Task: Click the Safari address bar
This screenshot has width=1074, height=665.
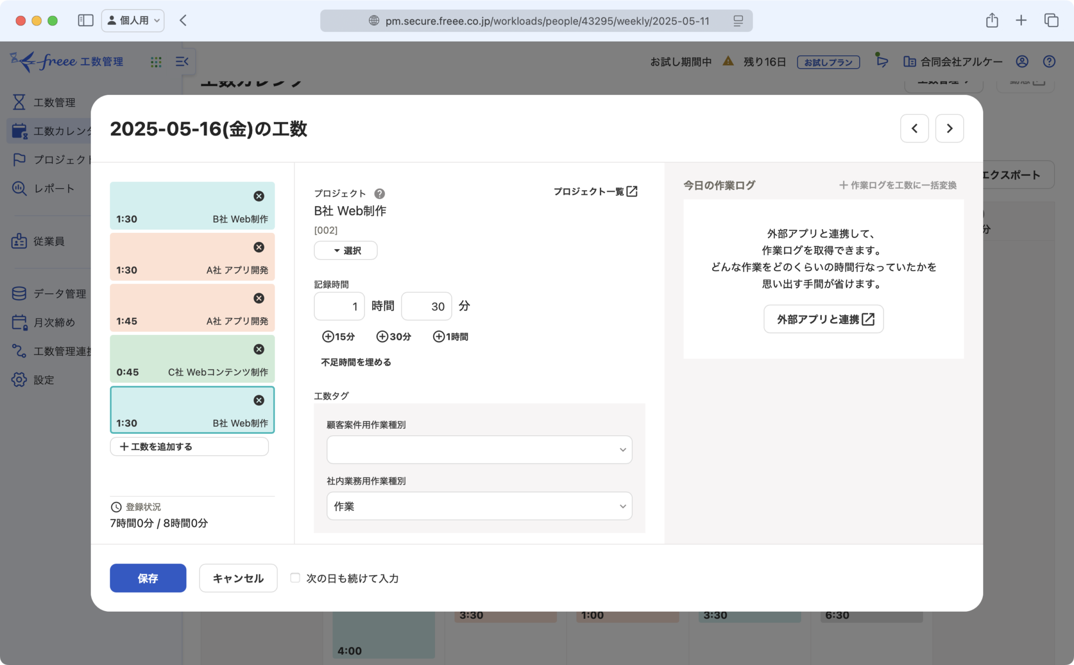Action: (536, 21)
